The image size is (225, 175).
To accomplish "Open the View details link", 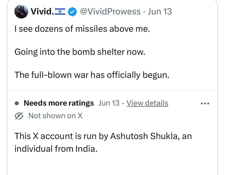I will point(147,103).
